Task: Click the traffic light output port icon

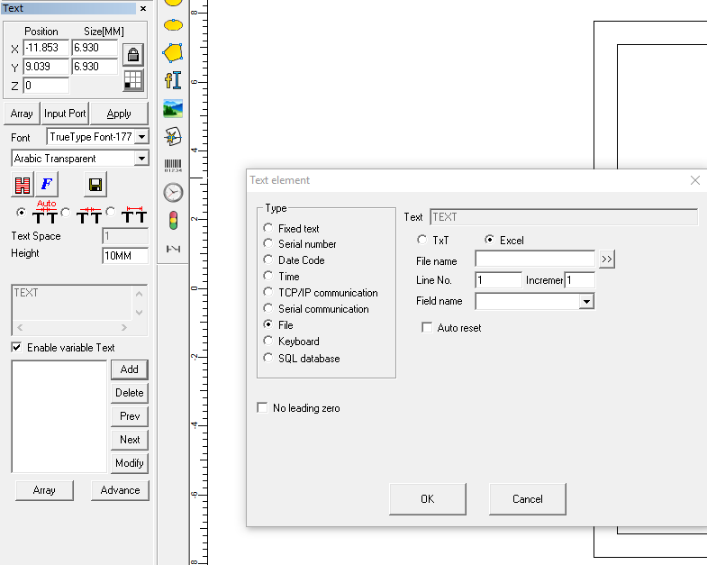Action: pyautogui.click(x=173, y=220)
